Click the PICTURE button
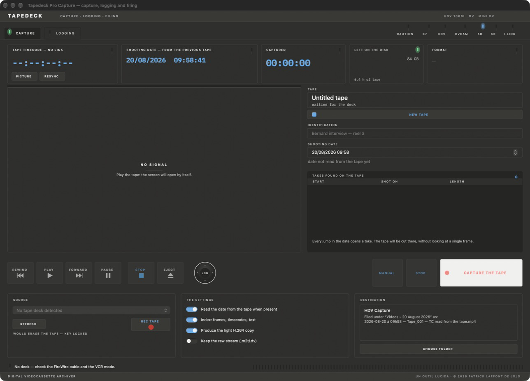The image size is (530, 381). (x=24, y=76)
